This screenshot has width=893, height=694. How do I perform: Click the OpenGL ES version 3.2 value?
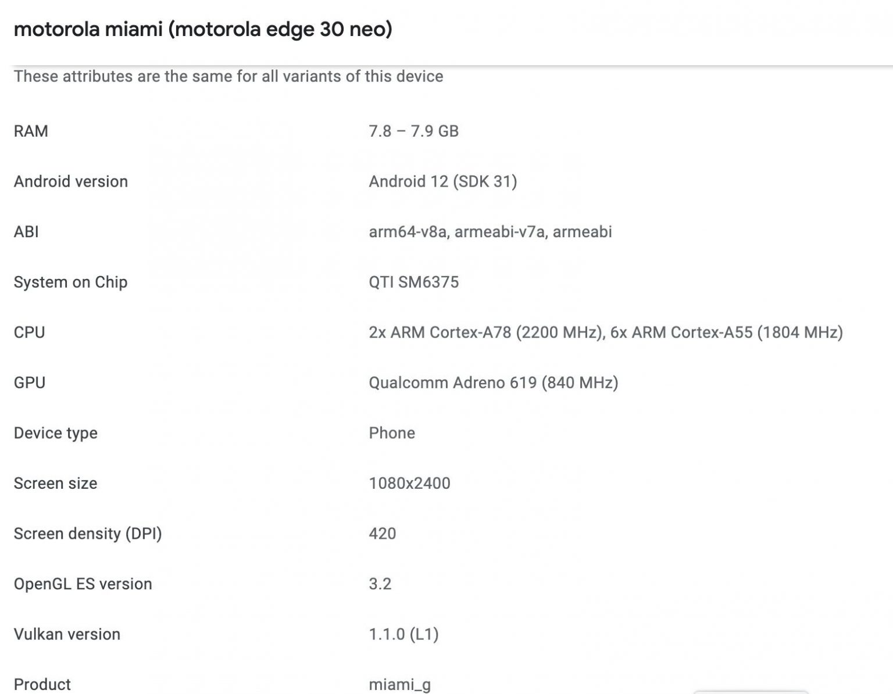point(380,584)
